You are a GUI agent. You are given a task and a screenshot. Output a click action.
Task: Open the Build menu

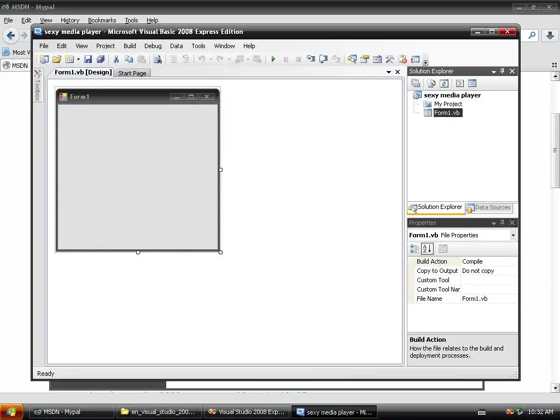point(130,46)
